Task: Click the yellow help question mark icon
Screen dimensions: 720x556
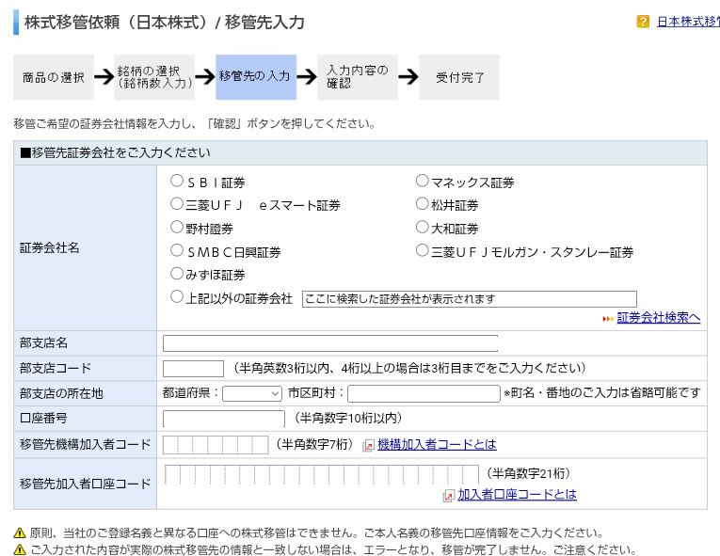Action: [x=643, y=22]
